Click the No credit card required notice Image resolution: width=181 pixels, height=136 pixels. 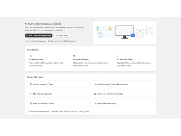click(50, 41)
